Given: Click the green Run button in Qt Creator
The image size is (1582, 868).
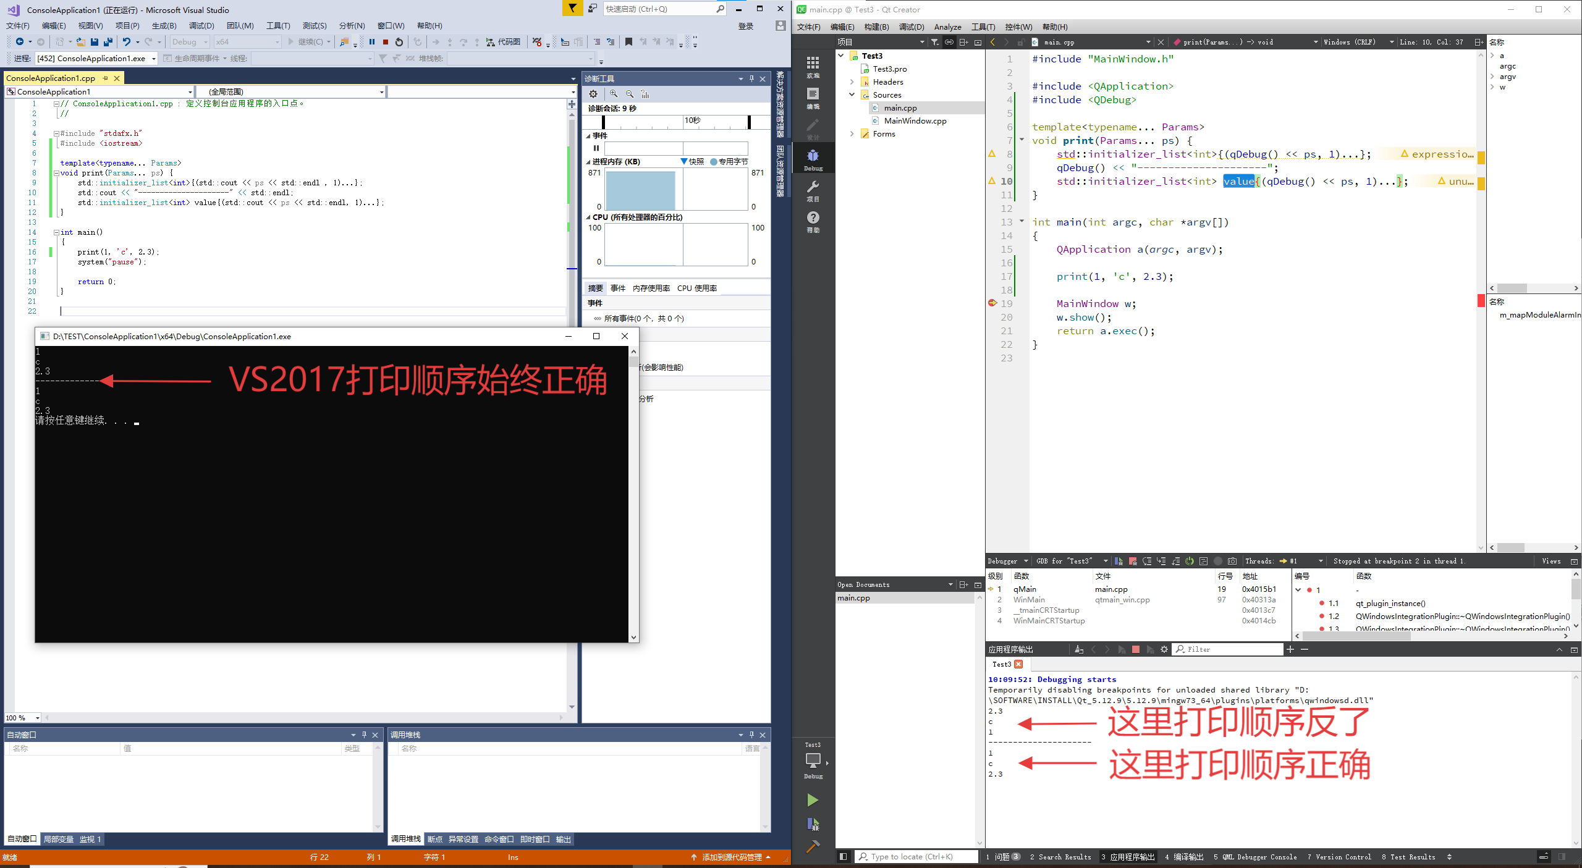Looking at the screenshot, I should coord(813,800).
